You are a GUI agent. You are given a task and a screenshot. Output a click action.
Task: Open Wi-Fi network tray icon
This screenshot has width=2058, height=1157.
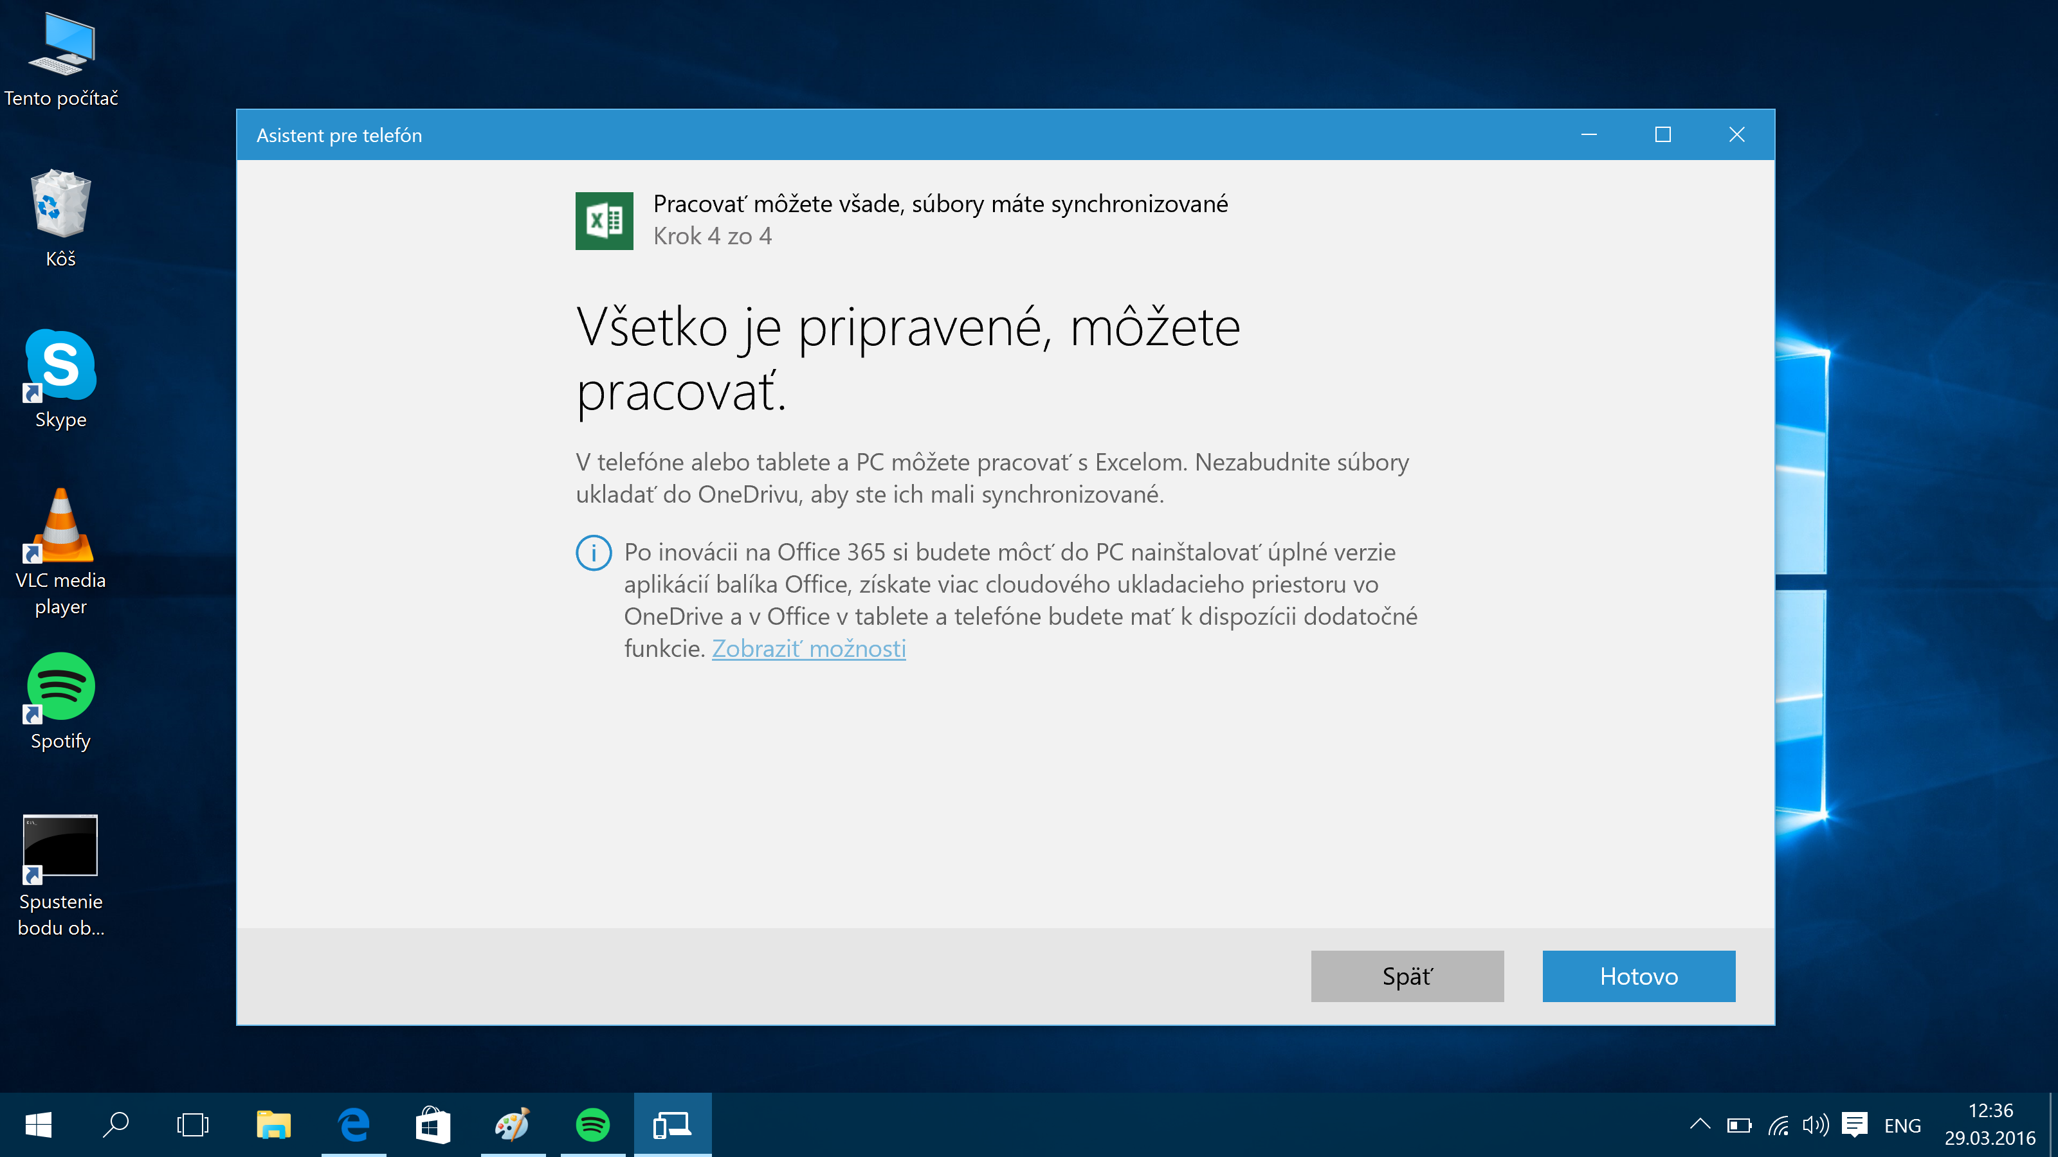(1778, 1125)
